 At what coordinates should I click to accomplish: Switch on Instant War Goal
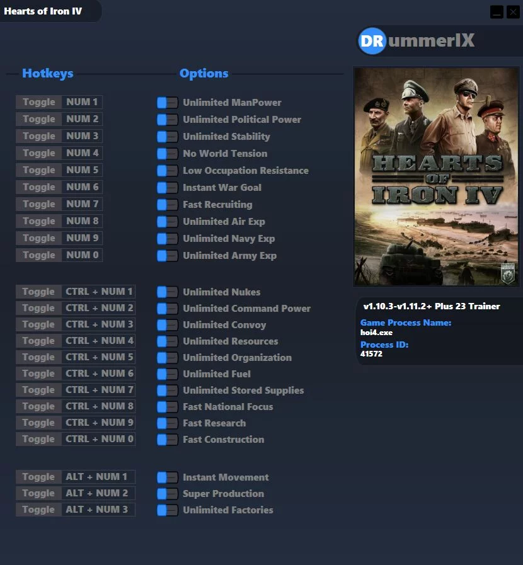pos(168,188)
